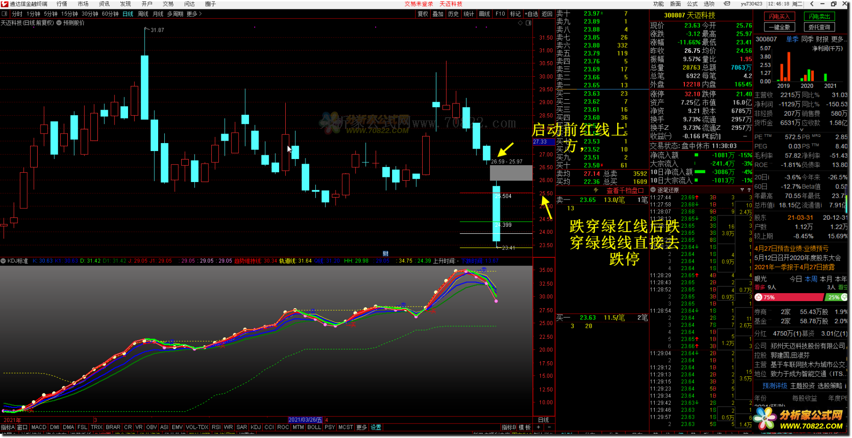Switch to 指标B indicator mode
Viewport: 852px width, 438px height.
[x=509, y=427]
